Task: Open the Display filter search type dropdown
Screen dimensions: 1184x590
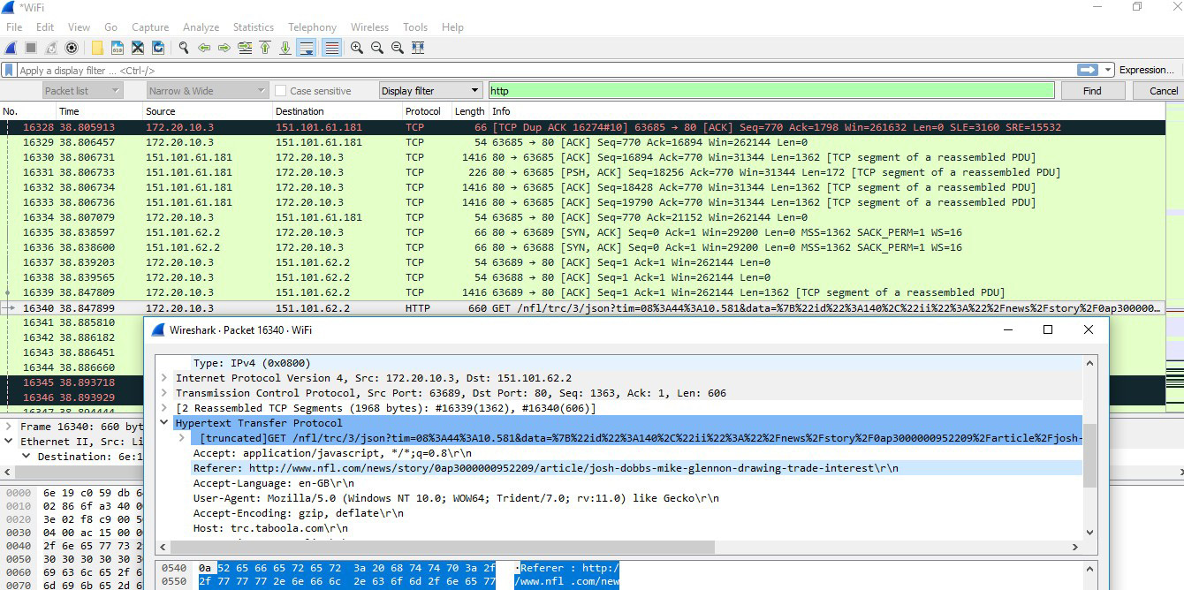Action: coord(430,90)
